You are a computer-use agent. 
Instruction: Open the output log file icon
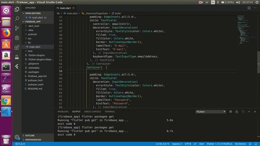[x=243, y=112]
